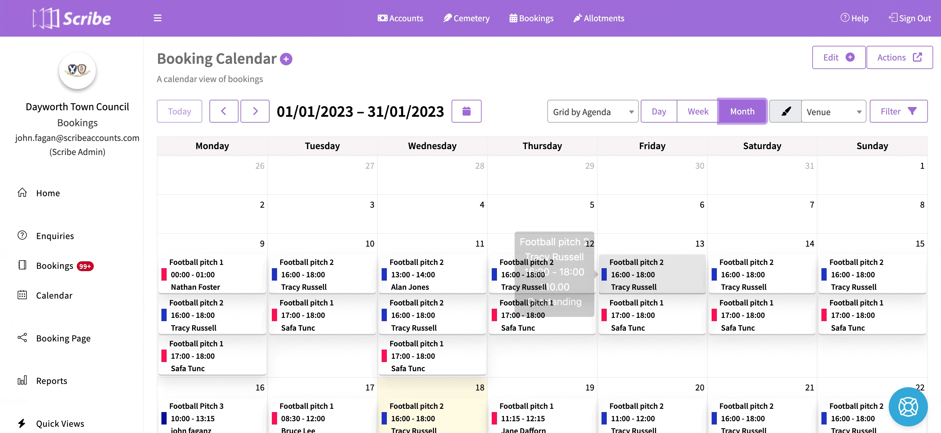The height and width of the screenshot is (433, 941).
Task: Click the hamburger menu icon
Action: click(157, 18)
